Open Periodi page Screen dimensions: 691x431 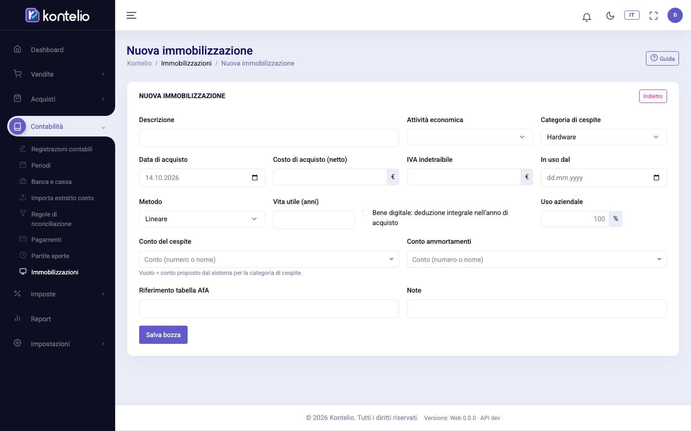[x=41, y=165]
